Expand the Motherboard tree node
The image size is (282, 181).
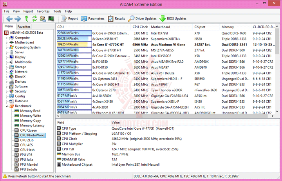pos(7,43)
